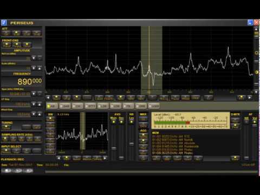Stop playback with the stop button
Viewport: 260px width, 195px height.
pyautogui.click(x=6, y=171)
